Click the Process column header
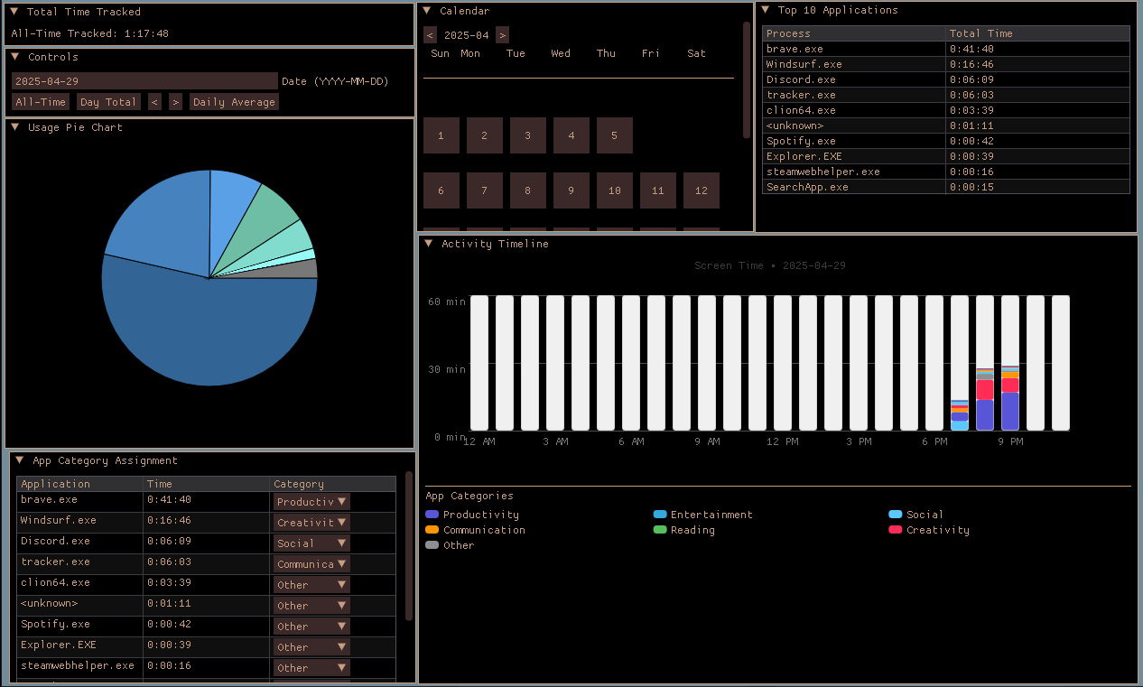1143x687 pixels. (x=854, y=33)
